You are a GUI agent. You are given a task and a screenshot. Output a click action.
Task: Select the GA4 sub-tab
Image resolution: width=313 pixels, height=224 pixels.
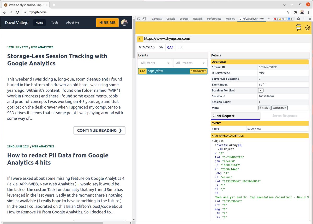(x=170, y=47)
